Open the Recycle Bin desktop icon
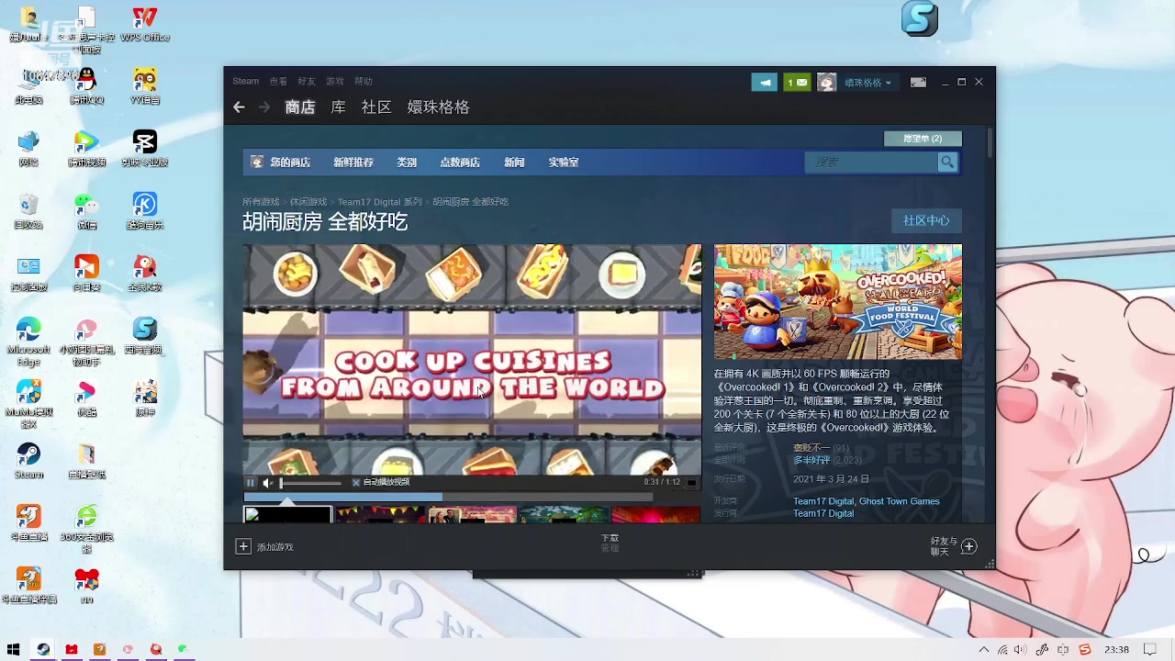Screen dimensions: 1175x661 (x=28, y=211)
